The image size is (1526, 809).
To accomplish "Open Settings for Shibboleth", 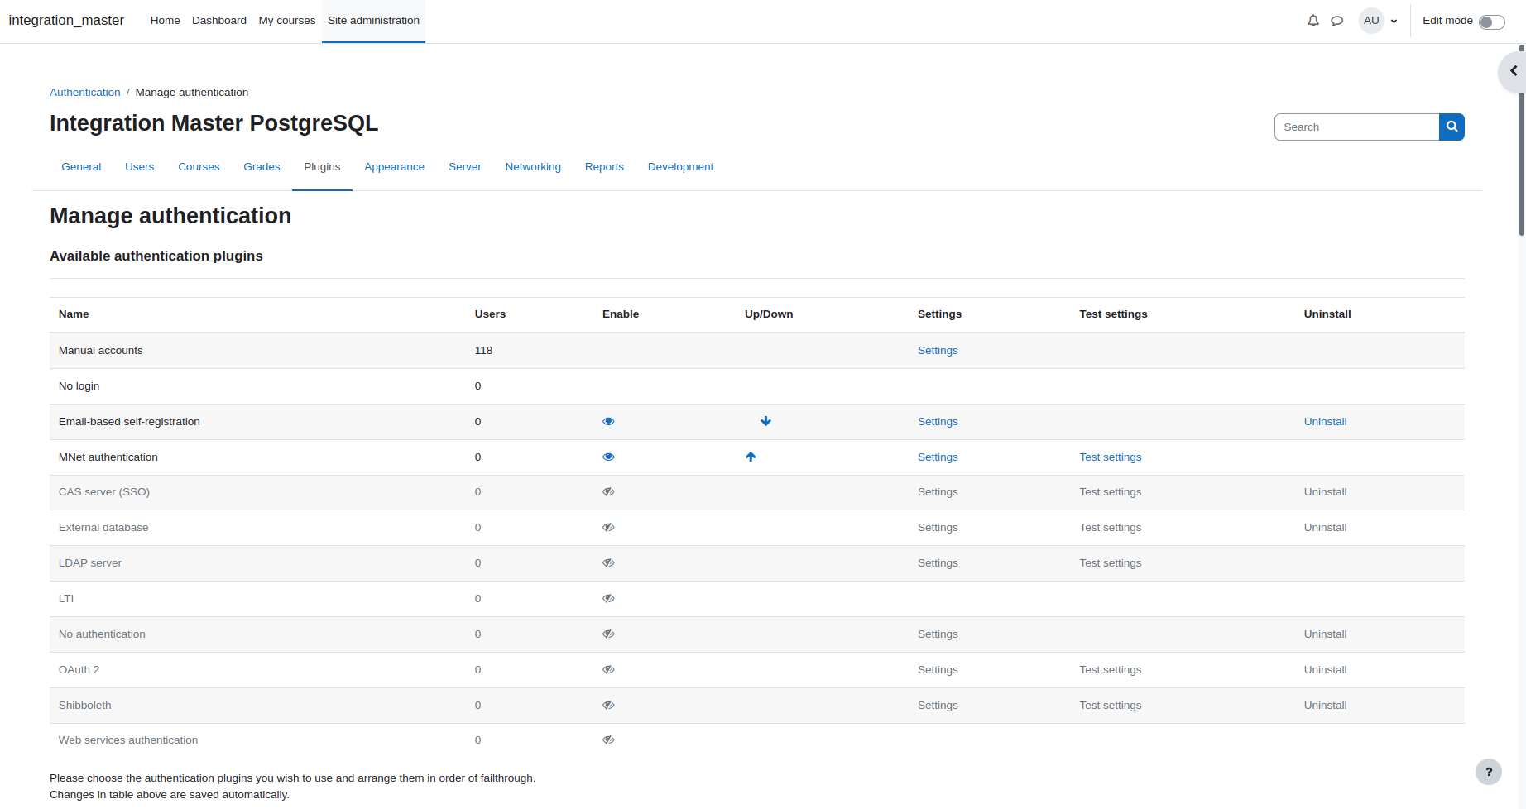I will click(x=938, y=706).
